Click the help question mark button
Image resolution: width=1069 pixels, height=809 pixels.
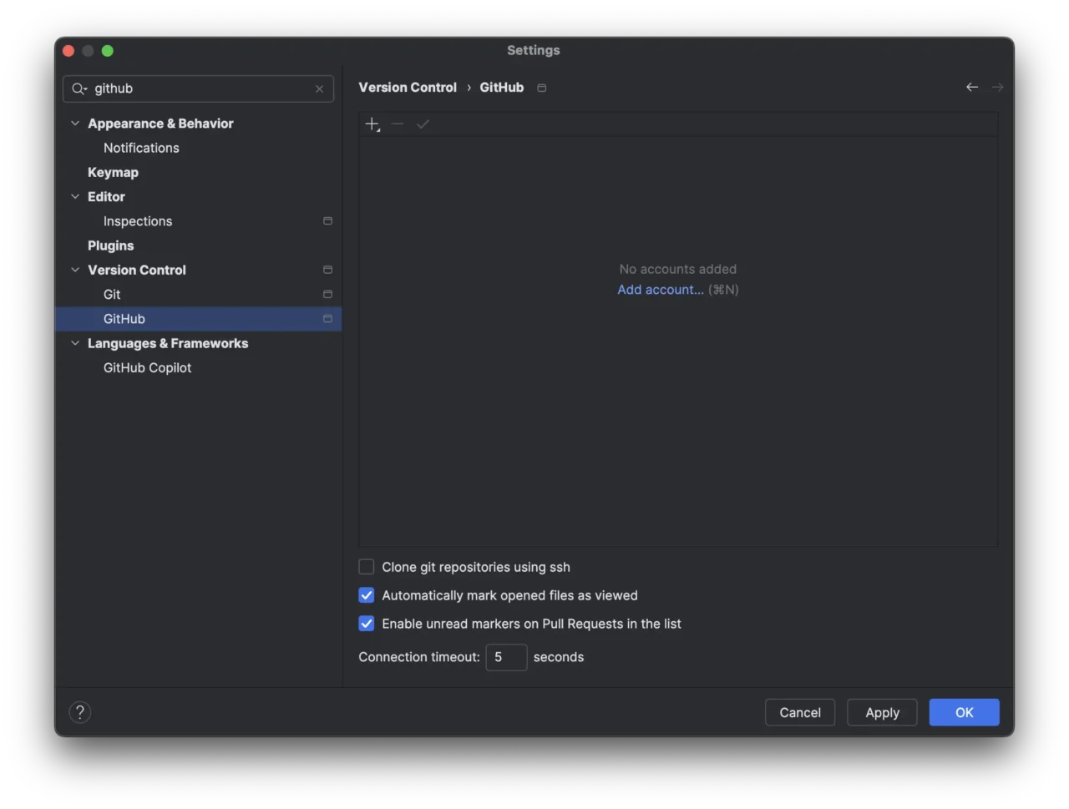(80, 712)
